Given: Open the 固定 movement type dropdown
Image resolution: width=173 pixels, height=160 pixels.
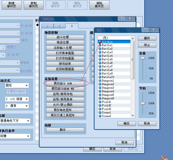Looking at the screenshot, I should point(17,85).
